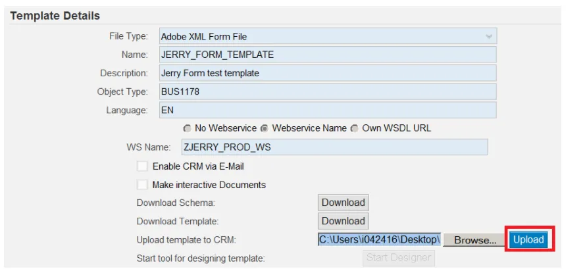585x269 pixels.
Task: Click 'Start tool for designing template:' label
Action: pos(201,258)
